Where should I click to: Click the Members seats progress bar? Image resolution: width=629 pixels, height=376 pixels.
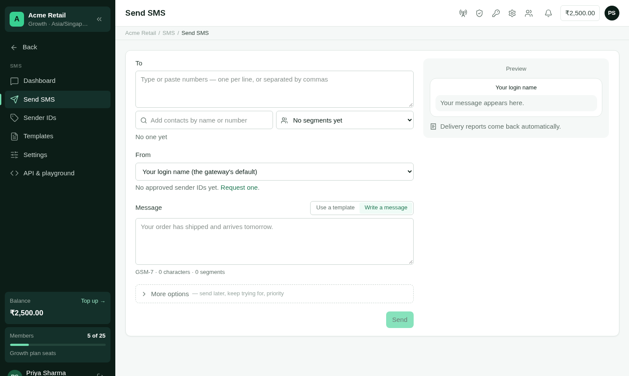58,345
